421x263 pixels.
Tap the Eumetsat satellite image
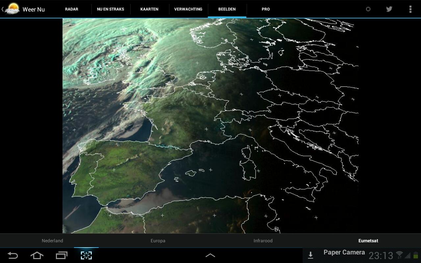coord(368,241)
